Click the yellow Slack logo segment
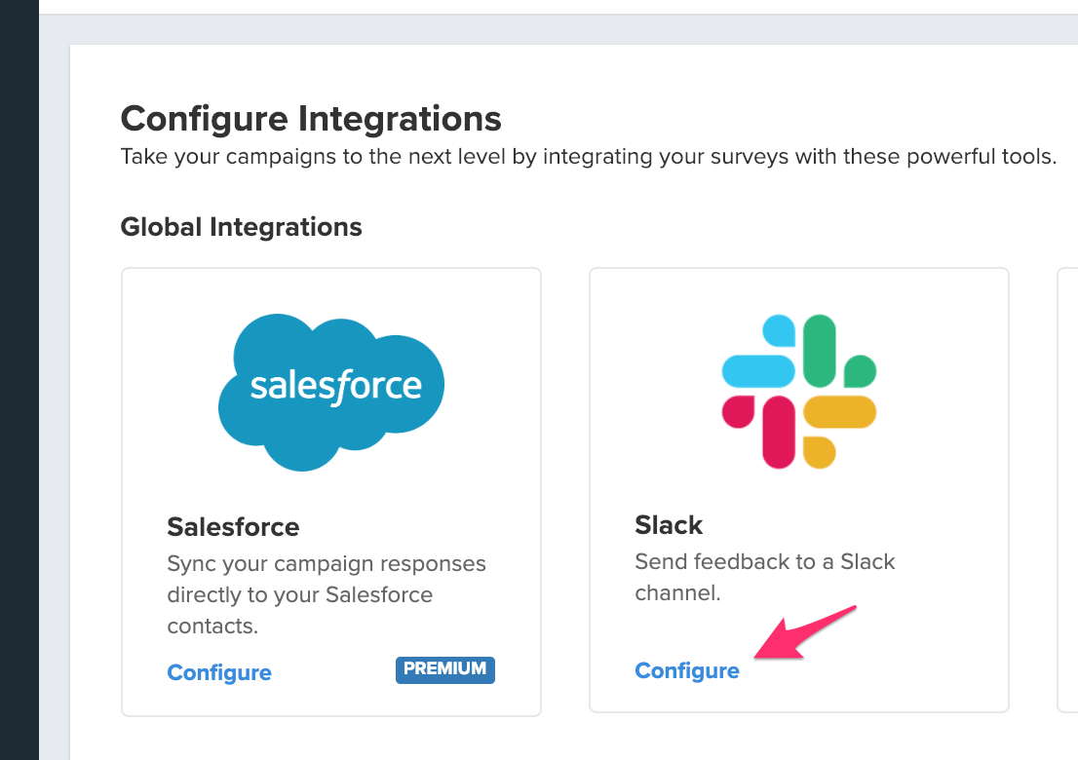 click(838, 411)
